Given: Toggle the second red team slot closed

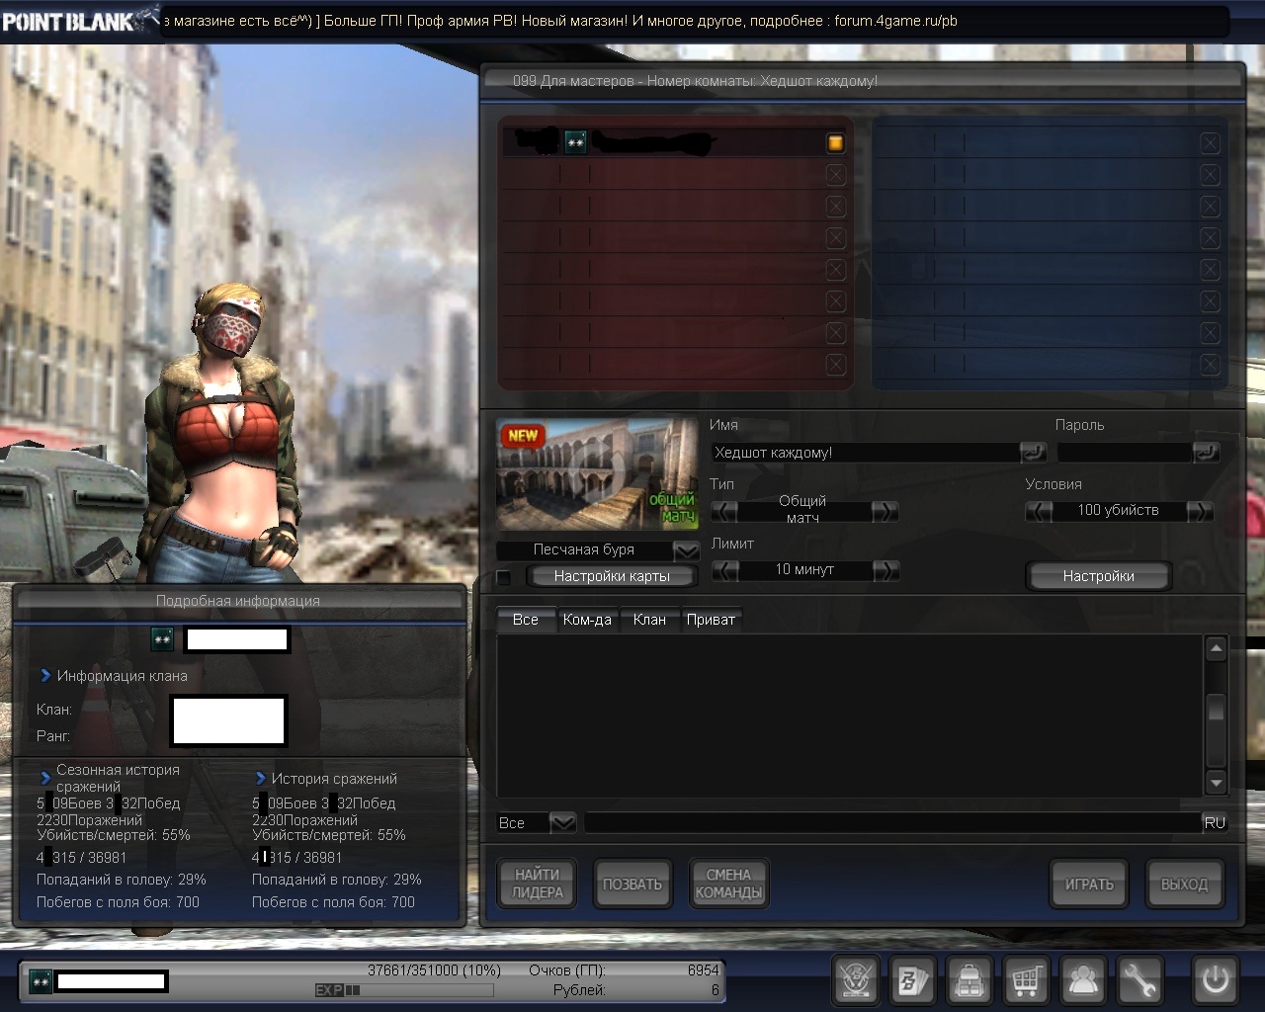Looking at the screenshot, I should point(835,175).
